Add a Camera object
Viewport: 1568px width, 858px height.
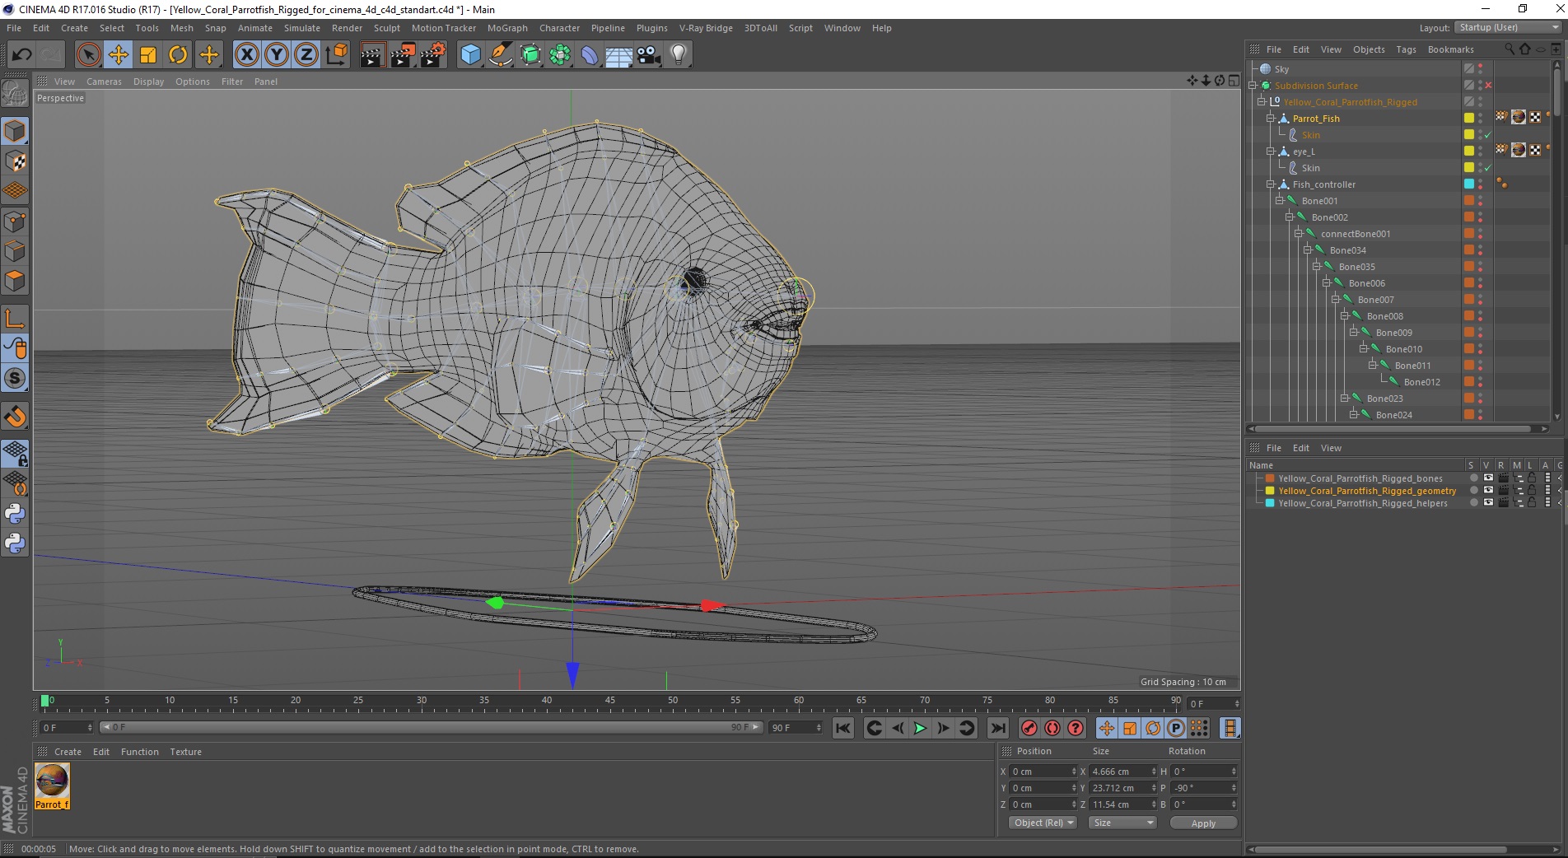pyautogui.click(x=648, y=55)
